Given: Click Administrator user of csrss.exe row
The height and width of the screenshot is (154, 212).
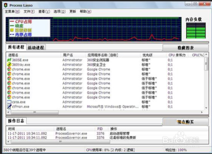Looking at the screenshot, I should pyautogui.click(x=72, y=102).
